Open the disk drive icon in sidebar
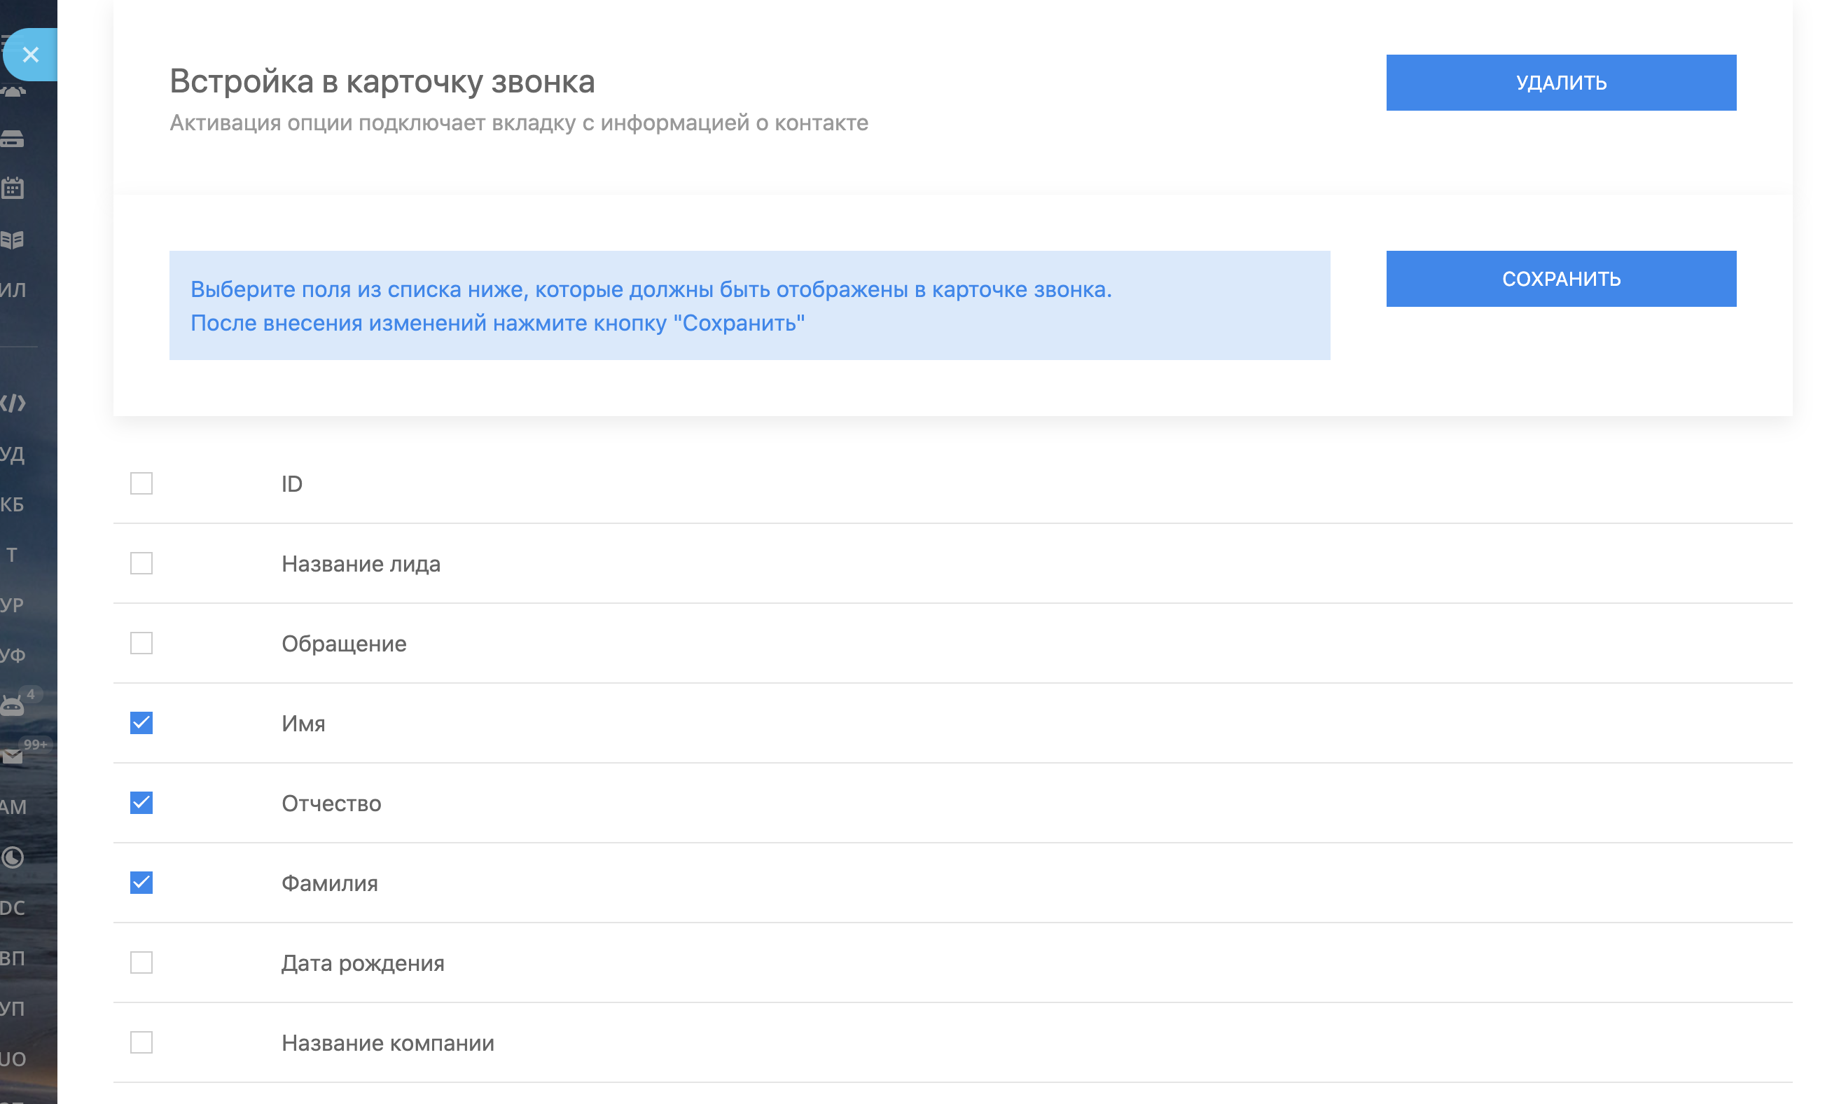 (x=12, y=139)
